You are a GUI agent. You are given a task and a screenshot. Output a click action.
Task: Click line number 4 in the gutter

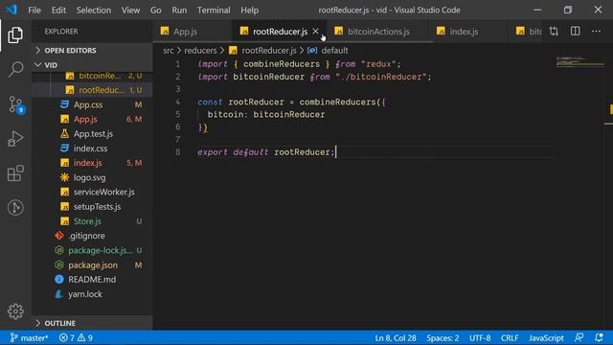click(177, 102)
